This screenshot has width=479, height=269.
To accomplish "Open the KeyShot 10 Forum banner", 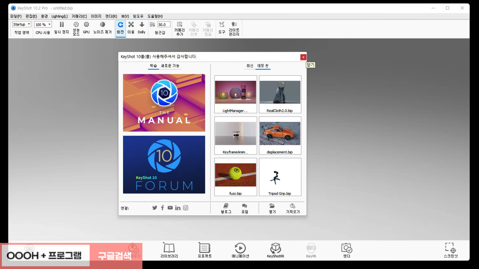I will 164,165.
